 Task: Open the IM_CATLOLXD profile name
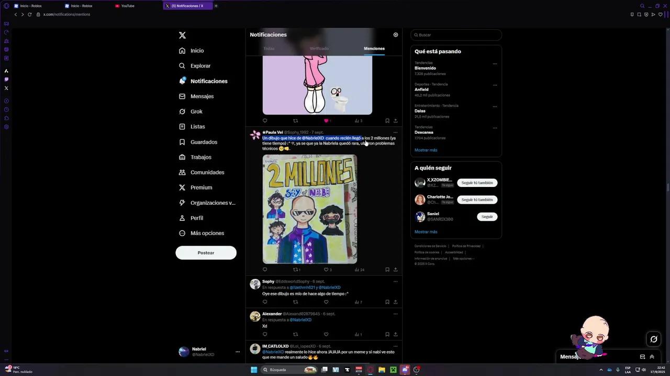pos(275,346)
